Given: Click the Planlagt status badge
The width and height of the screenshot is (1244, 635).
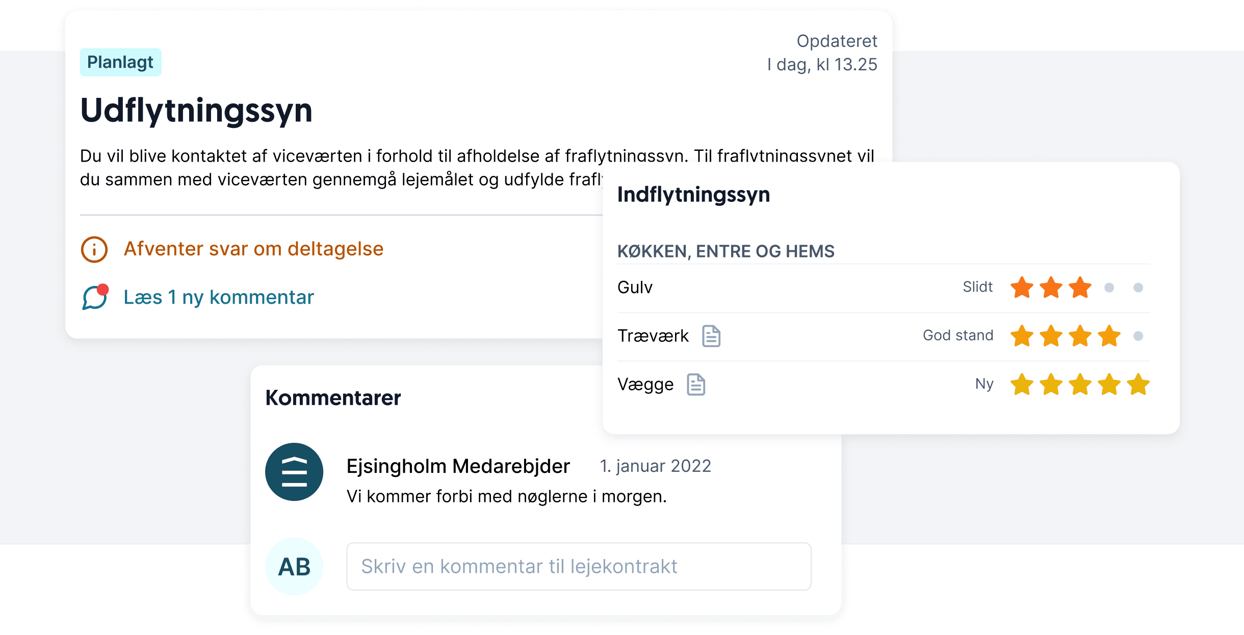Looking at the screenshot, I should coord(120,62).
